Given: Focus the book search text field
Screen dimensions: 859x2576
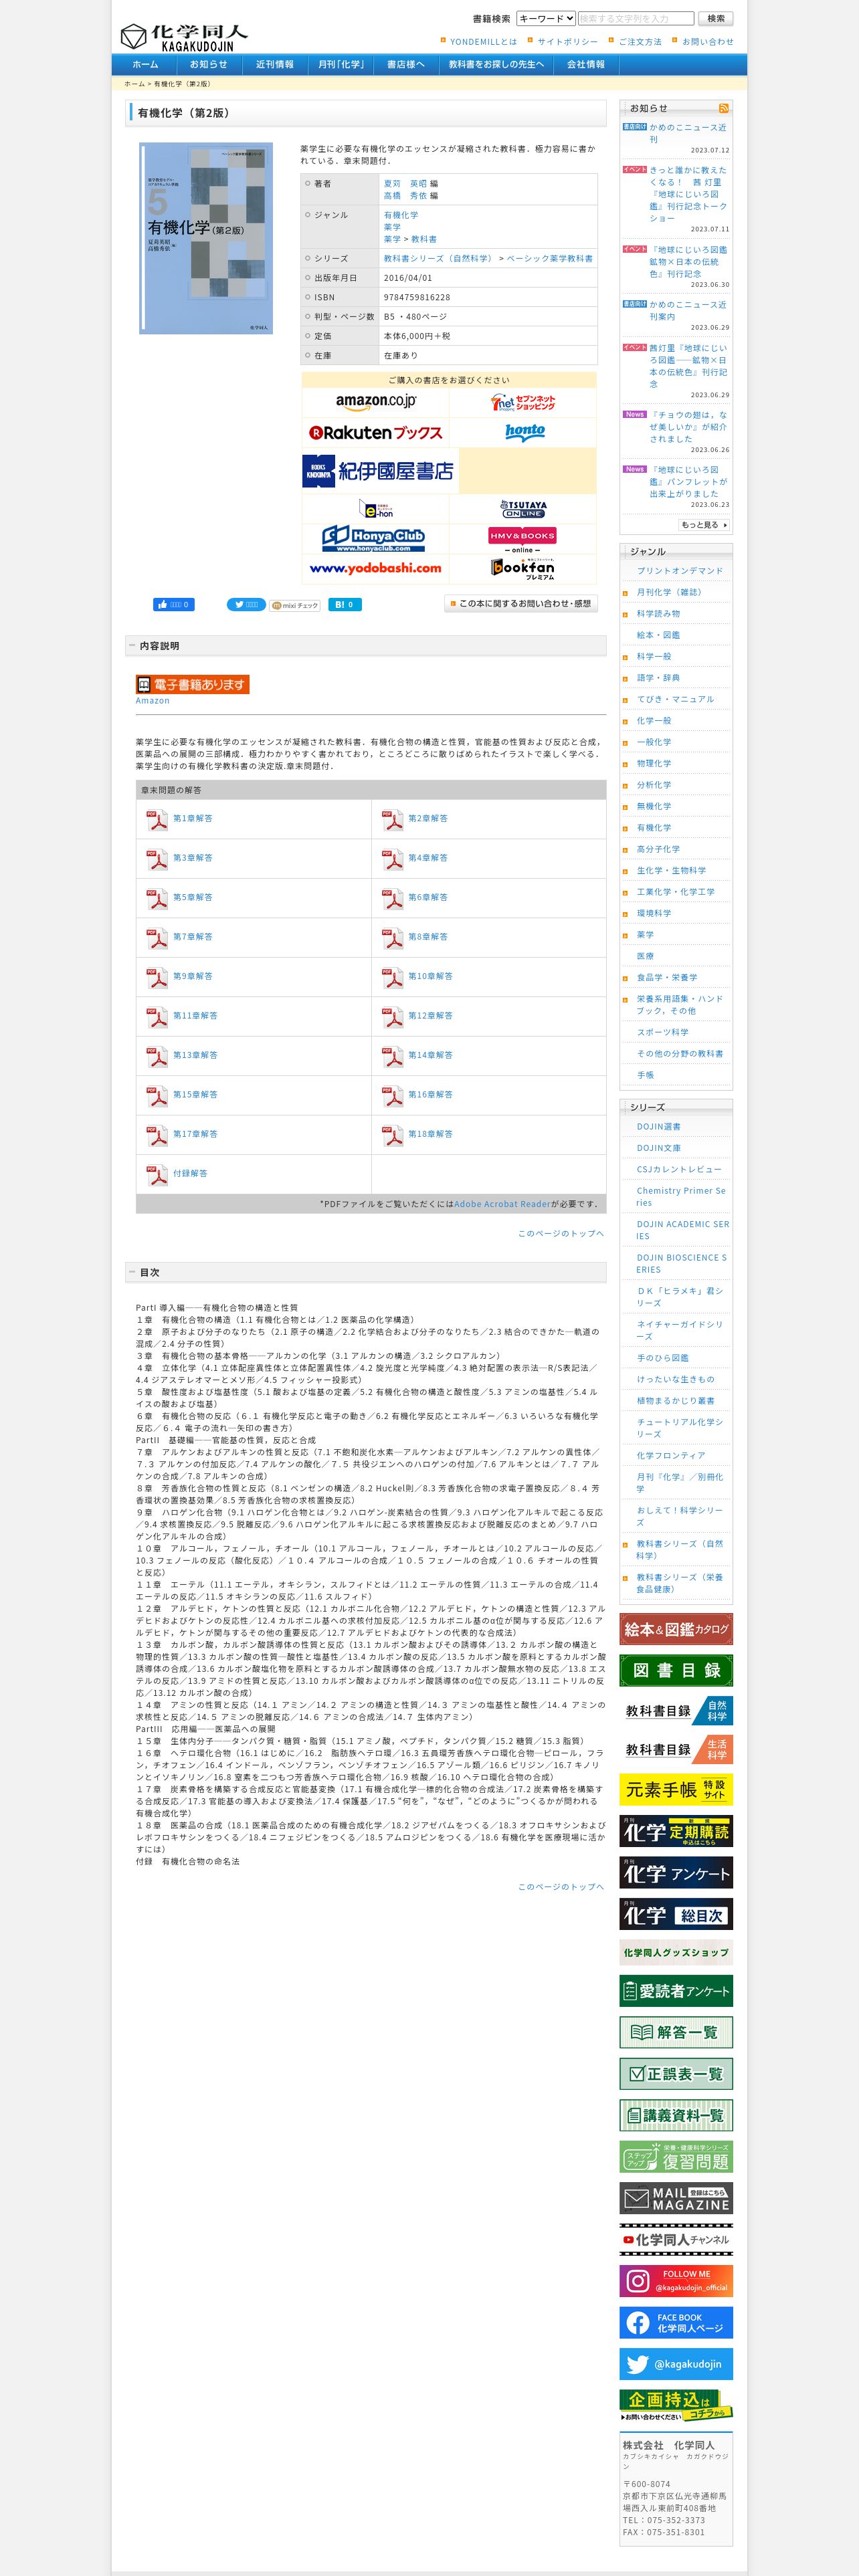Looking at the screenshot, I should click(635, 18).
